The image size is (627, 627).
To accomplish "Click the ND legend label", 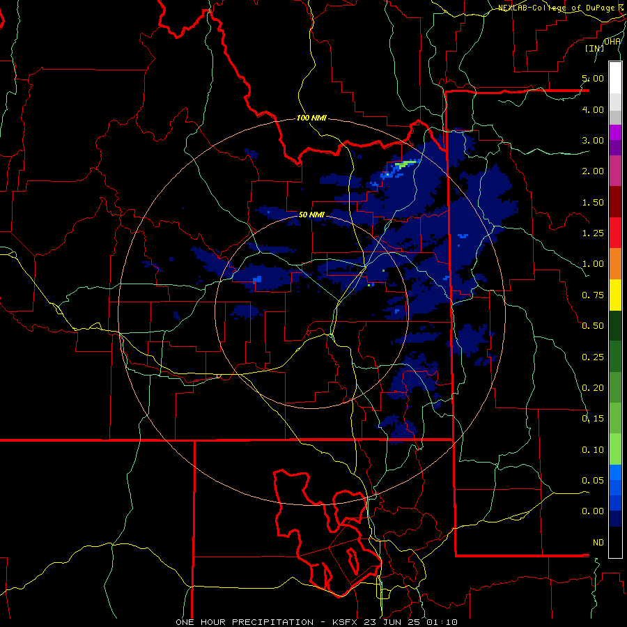I will tap(598, 543).
